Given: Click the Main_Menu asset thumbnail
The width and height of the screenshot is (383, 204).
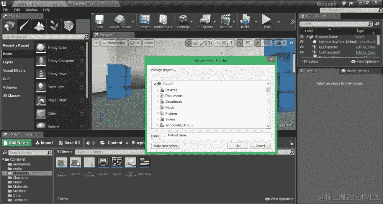Looking at the screenshot, I should click(145, 162).
